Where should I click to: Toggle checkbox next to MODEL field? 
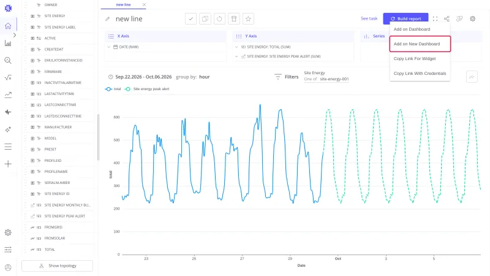32,139
